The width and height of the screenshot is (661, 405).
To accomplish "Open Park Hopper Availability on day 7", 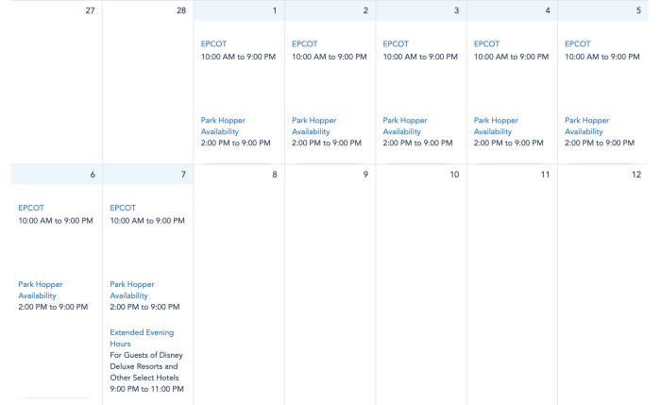I will [132, 289].
